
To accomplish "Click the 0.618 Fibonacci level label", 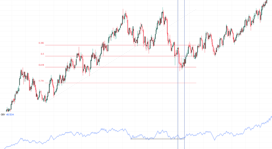I will (41, 65).
